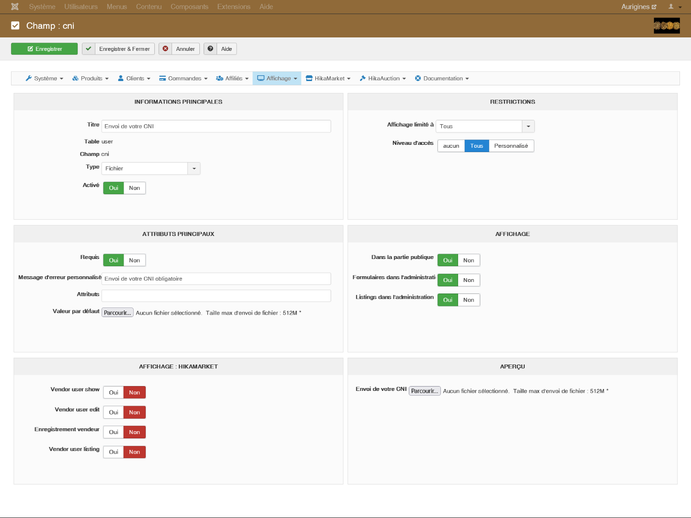Open the Extensions menu
The width and height of the screenshot is (691, 518).
coord(234,7)
